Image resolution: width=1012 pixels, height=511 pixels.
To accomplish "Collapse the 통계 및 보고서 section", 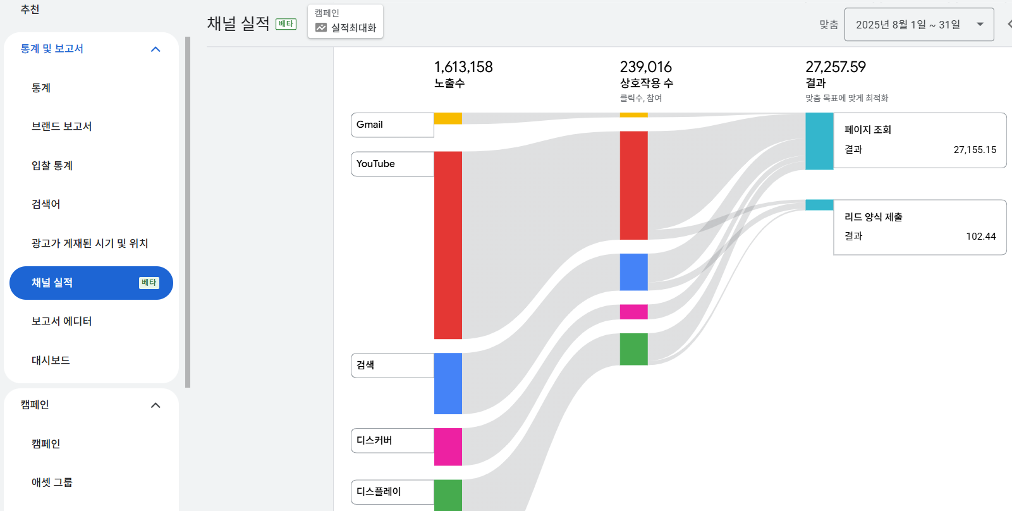I will click(155, 49).
